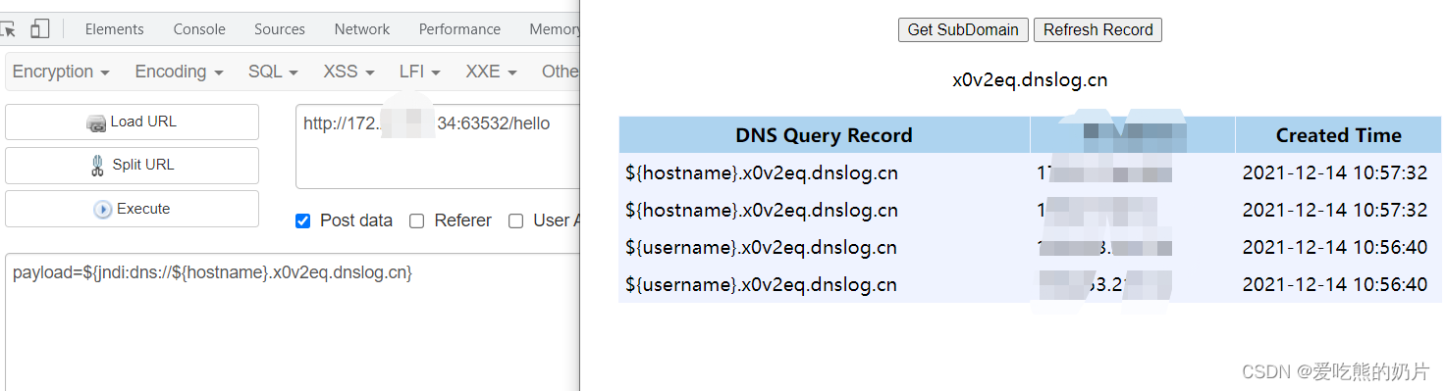This screenshot has height=391, width=1445.
Task: Uncheck the Post data checkbox
Action: click(303, 221)
